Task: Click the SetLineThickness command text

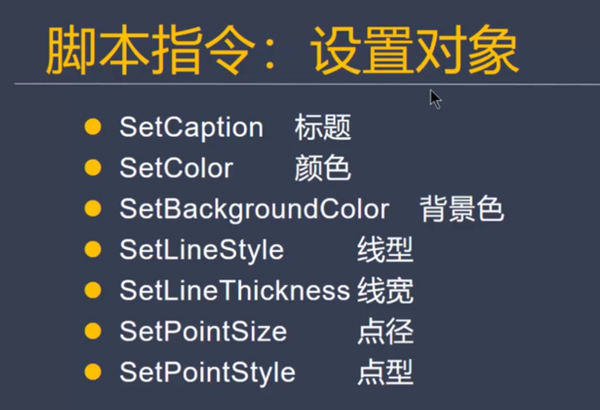Action: point(234,291)
